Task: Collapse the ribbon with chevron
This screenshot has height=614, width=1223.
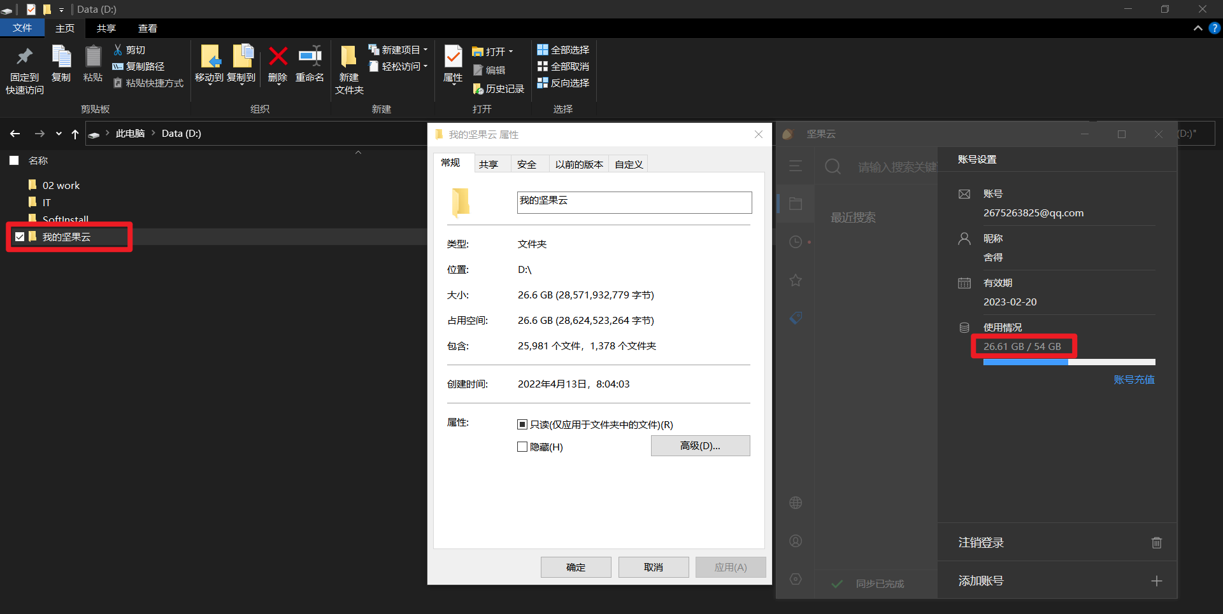Action: tap(1198, 28)
